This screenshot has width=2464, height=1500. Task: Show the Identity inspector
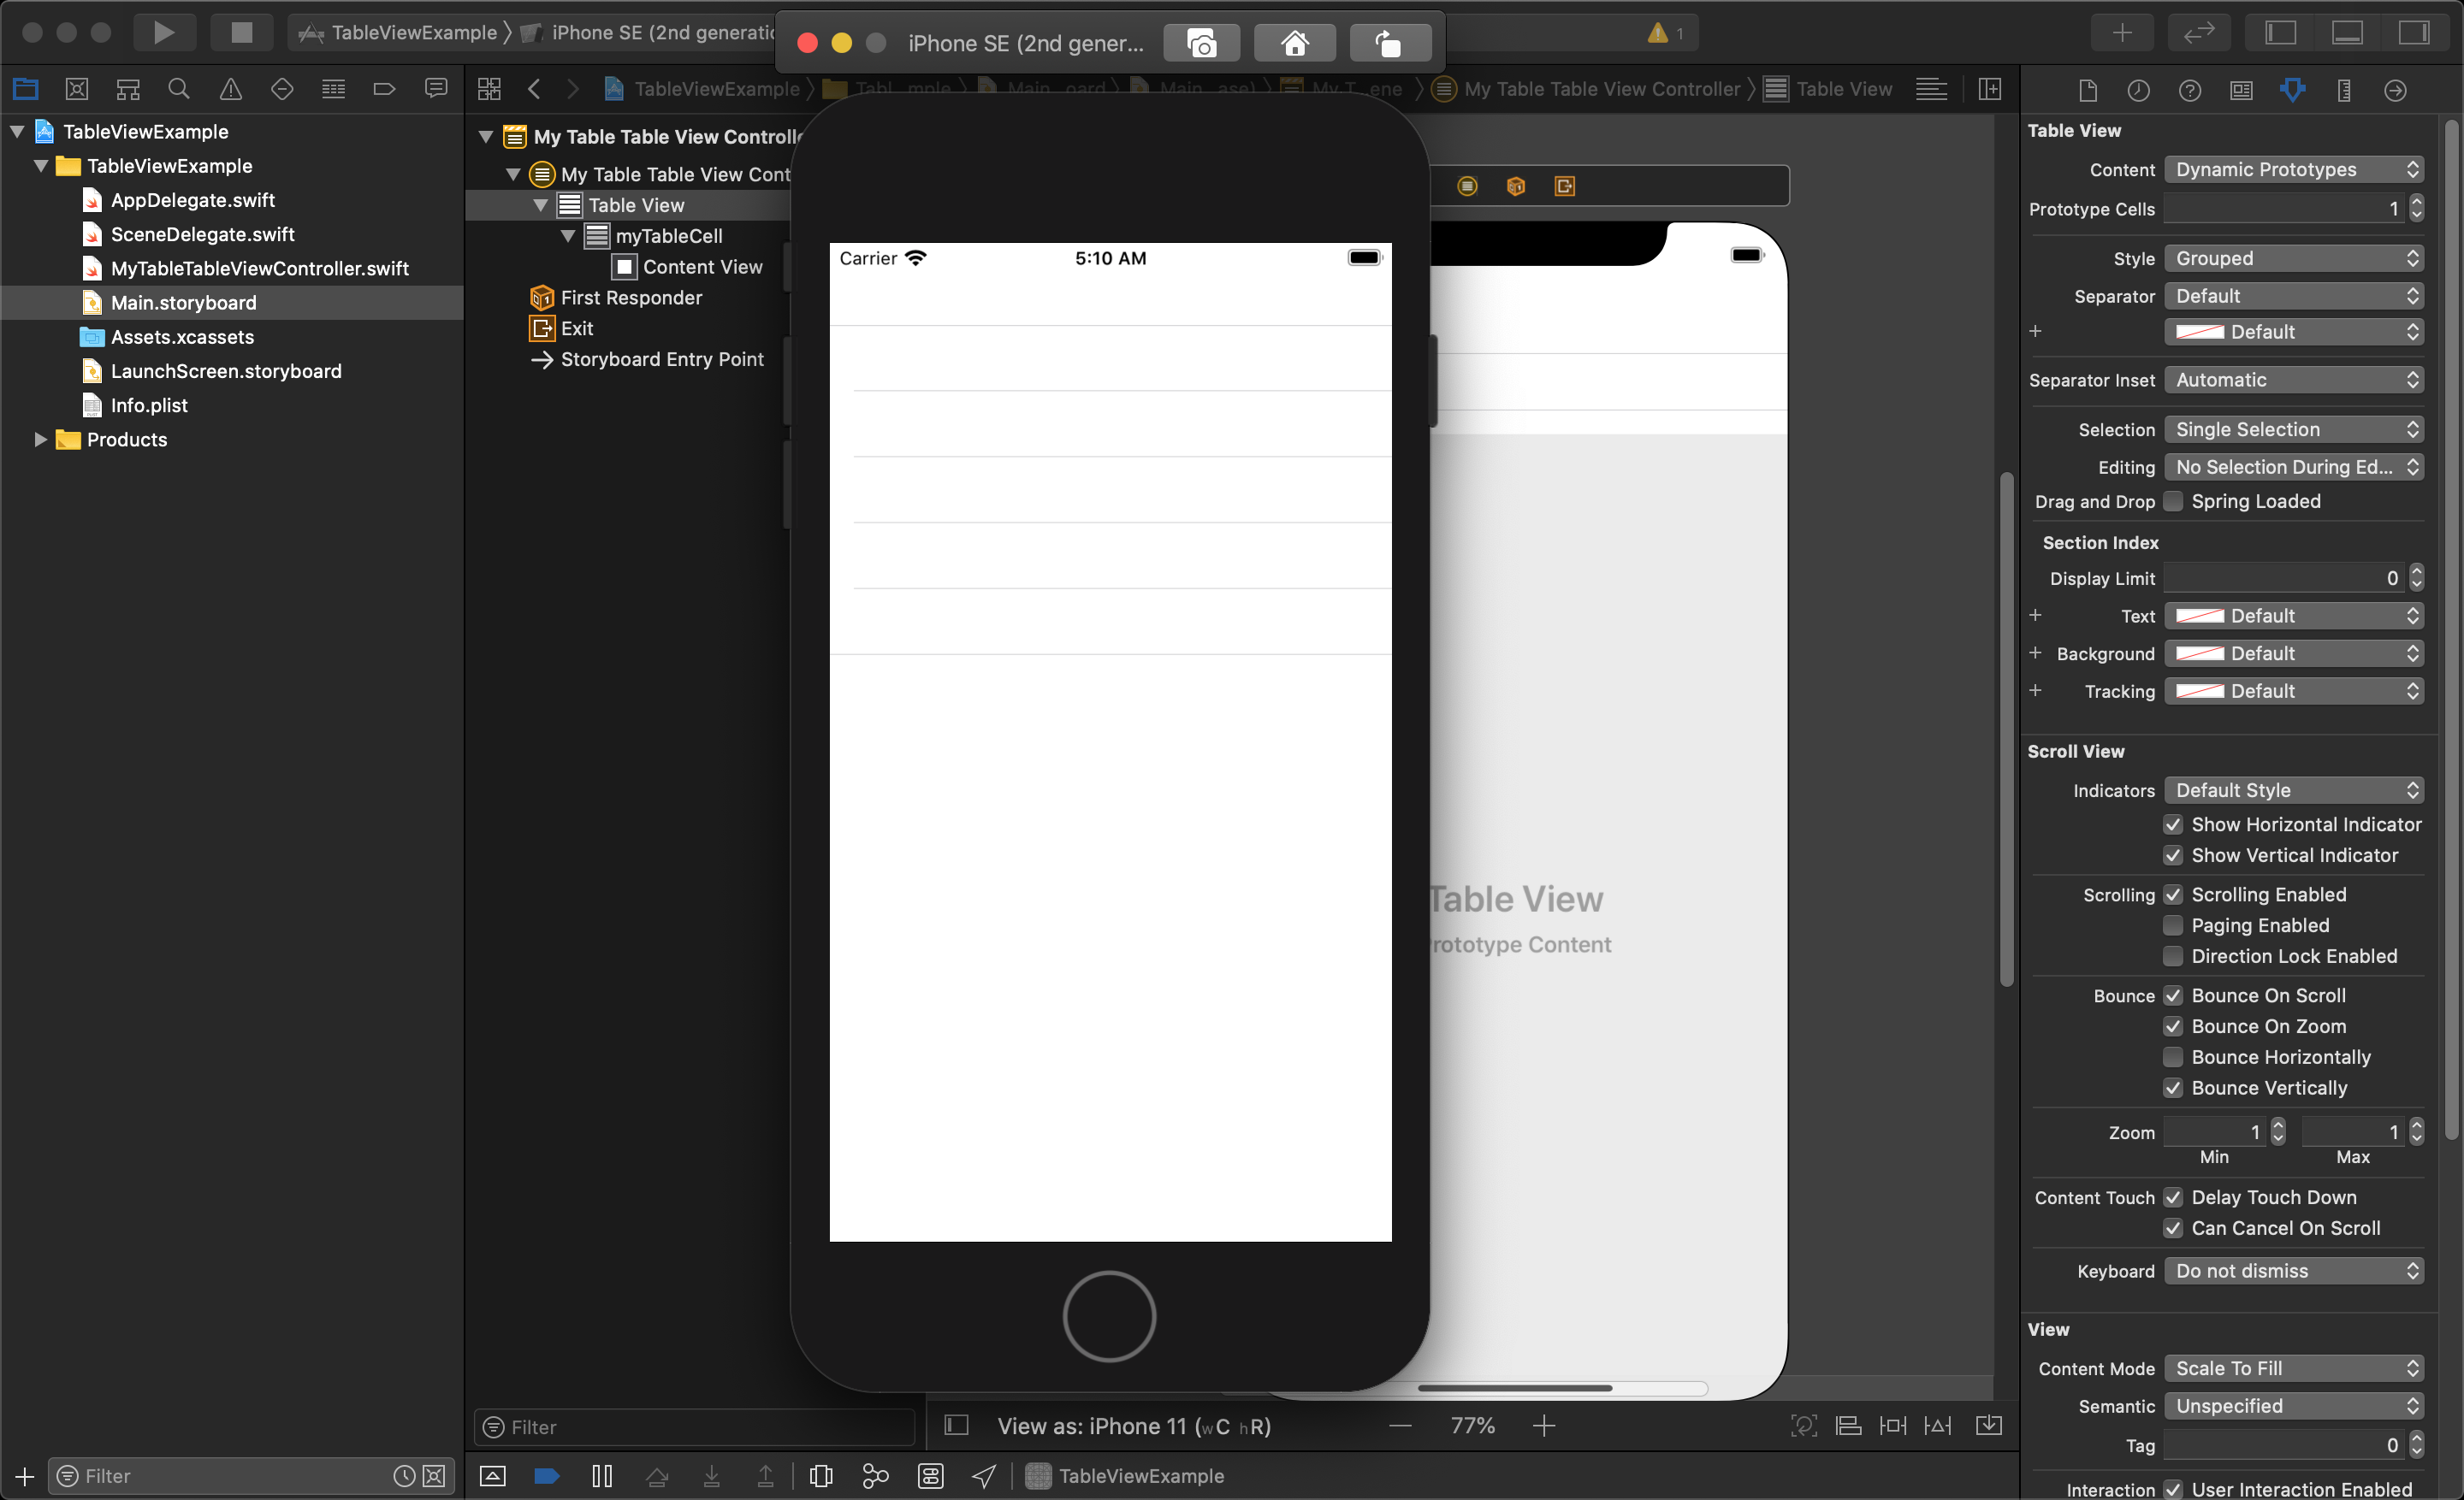[x=2241, y=90]
